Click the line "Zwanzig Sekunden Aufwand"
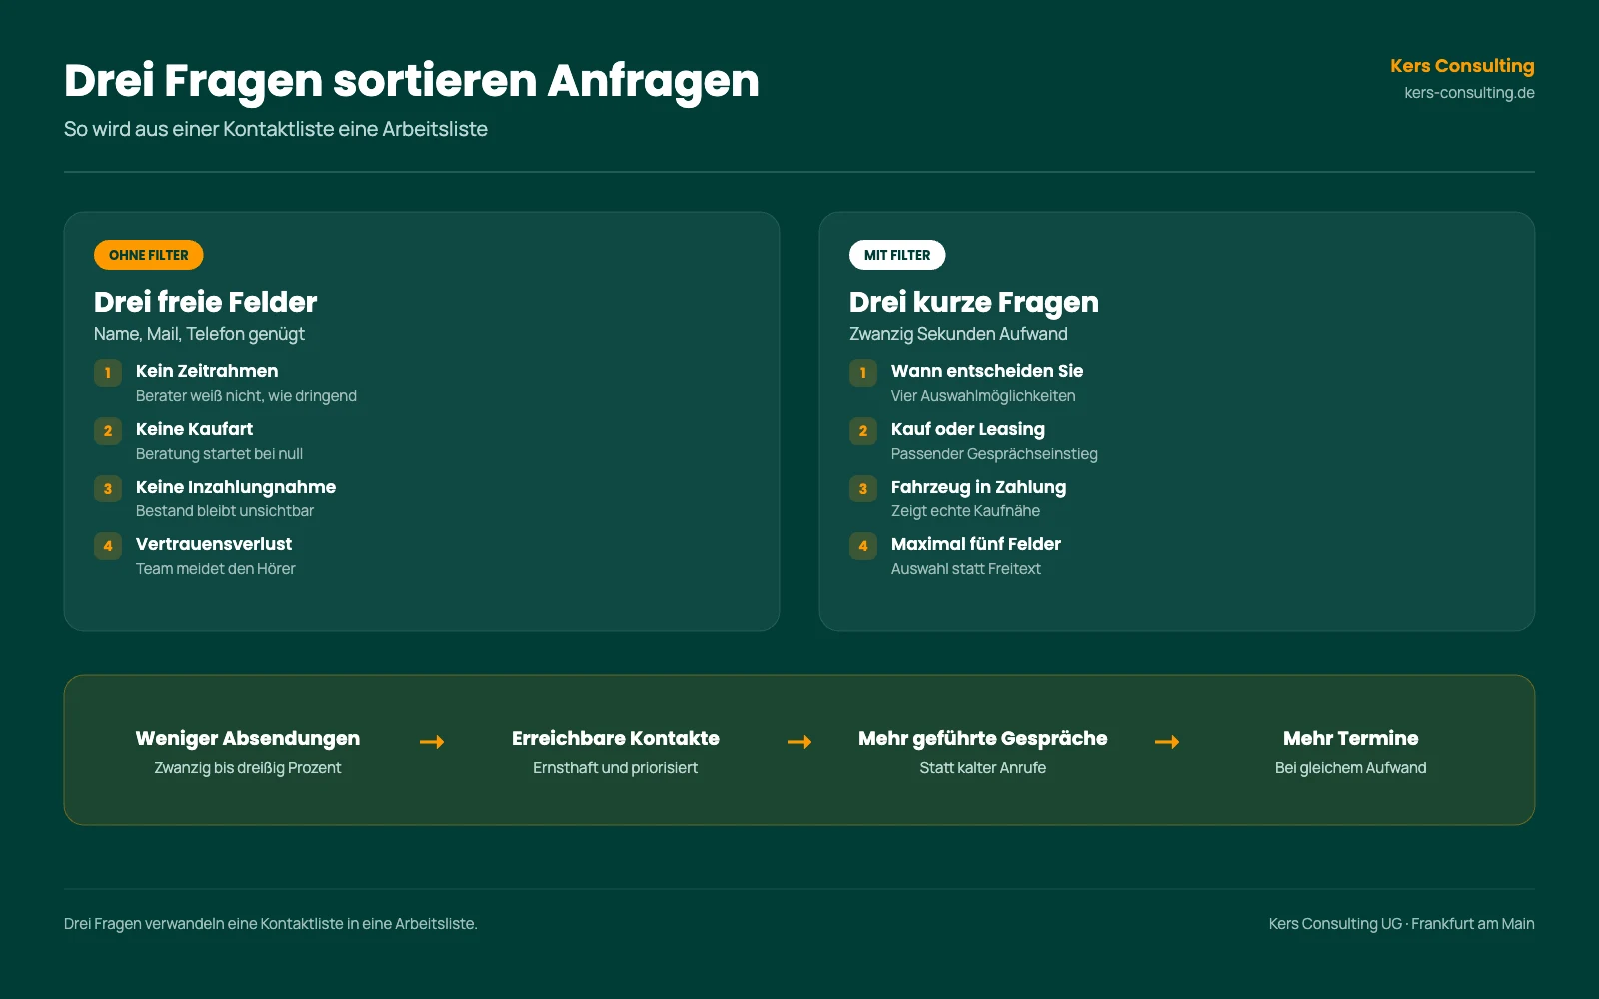1599x999 pixels. (958, 334)
